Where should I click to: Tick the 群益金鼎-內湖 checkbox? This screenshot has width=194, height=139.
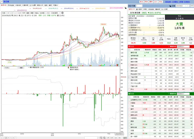point(129,74)
